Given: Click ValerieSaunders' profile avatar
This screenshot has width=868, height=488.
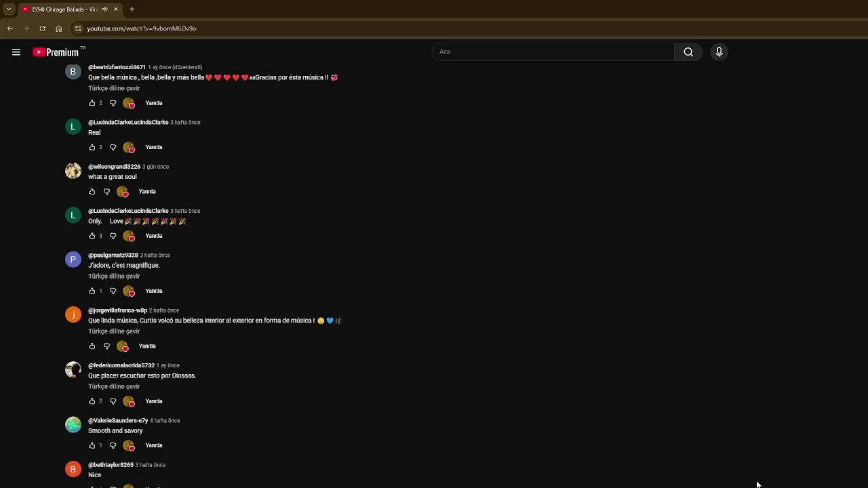Looking at the screenshot, I should pos(73,425).
